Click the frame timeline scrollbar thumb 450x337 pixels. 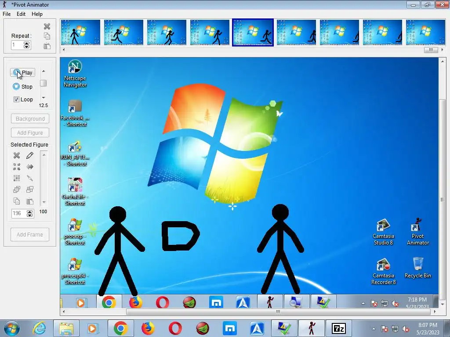click(x=431, y=50)
